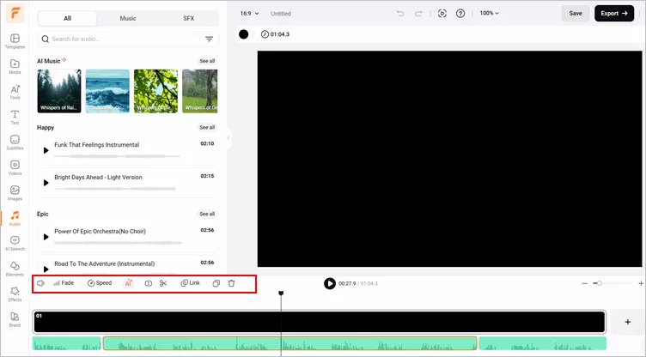Click the Save button
Viewport: 646px width, 357px height.
point(576,14)
